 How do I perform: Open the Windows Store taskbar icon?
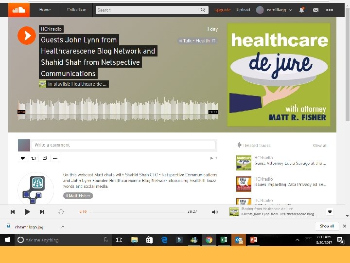149,240
